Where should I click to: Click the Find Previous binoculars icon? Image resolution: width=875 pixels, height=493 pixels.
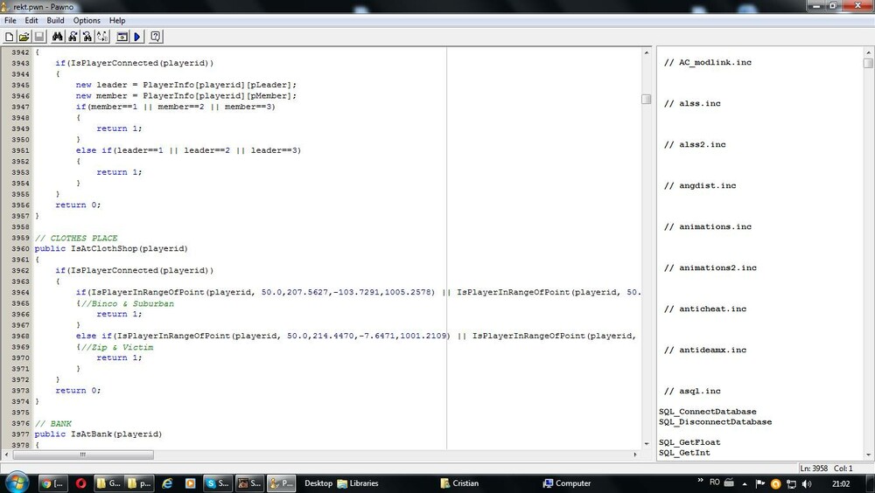87,37
